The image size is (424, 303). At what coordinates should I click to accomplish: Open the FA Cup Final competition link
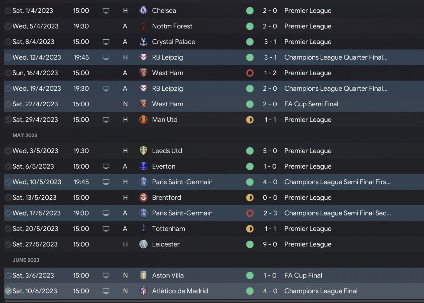pos(303,275)
